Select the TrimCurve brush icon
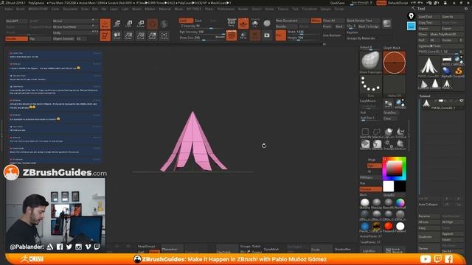Image resolution: width=472 pixels, height=265 pixels. click(x=400, y=132)
